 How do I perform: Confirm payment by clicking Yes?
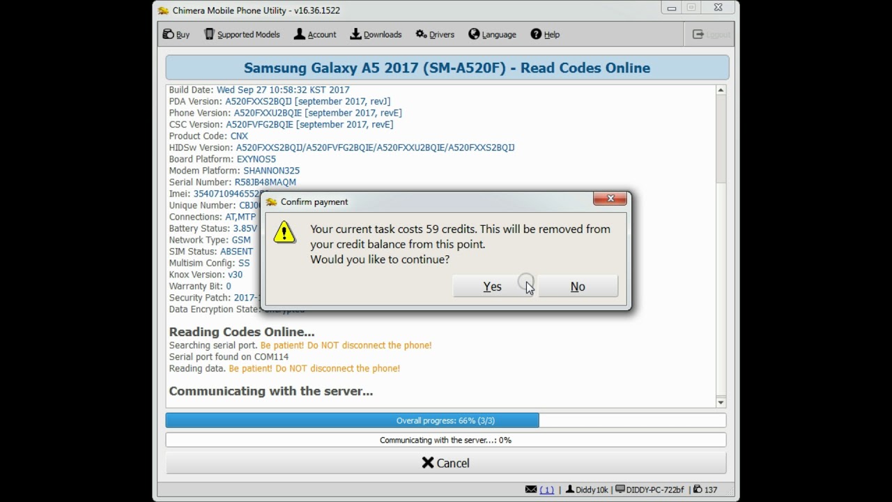493,287
